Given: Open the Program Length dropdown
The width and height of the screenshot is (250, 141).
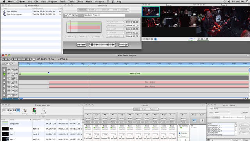Looking at the screenshot, I should coord(115,36).
